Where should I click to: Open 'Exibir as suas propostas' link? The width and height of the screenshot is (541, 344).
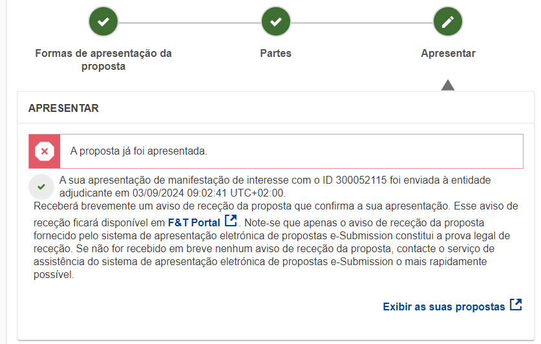tap(444, 306)
